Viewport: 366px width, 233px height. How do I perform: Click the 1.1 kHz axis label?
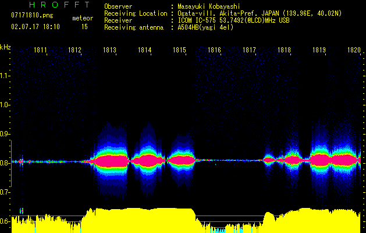click(4, 76)
